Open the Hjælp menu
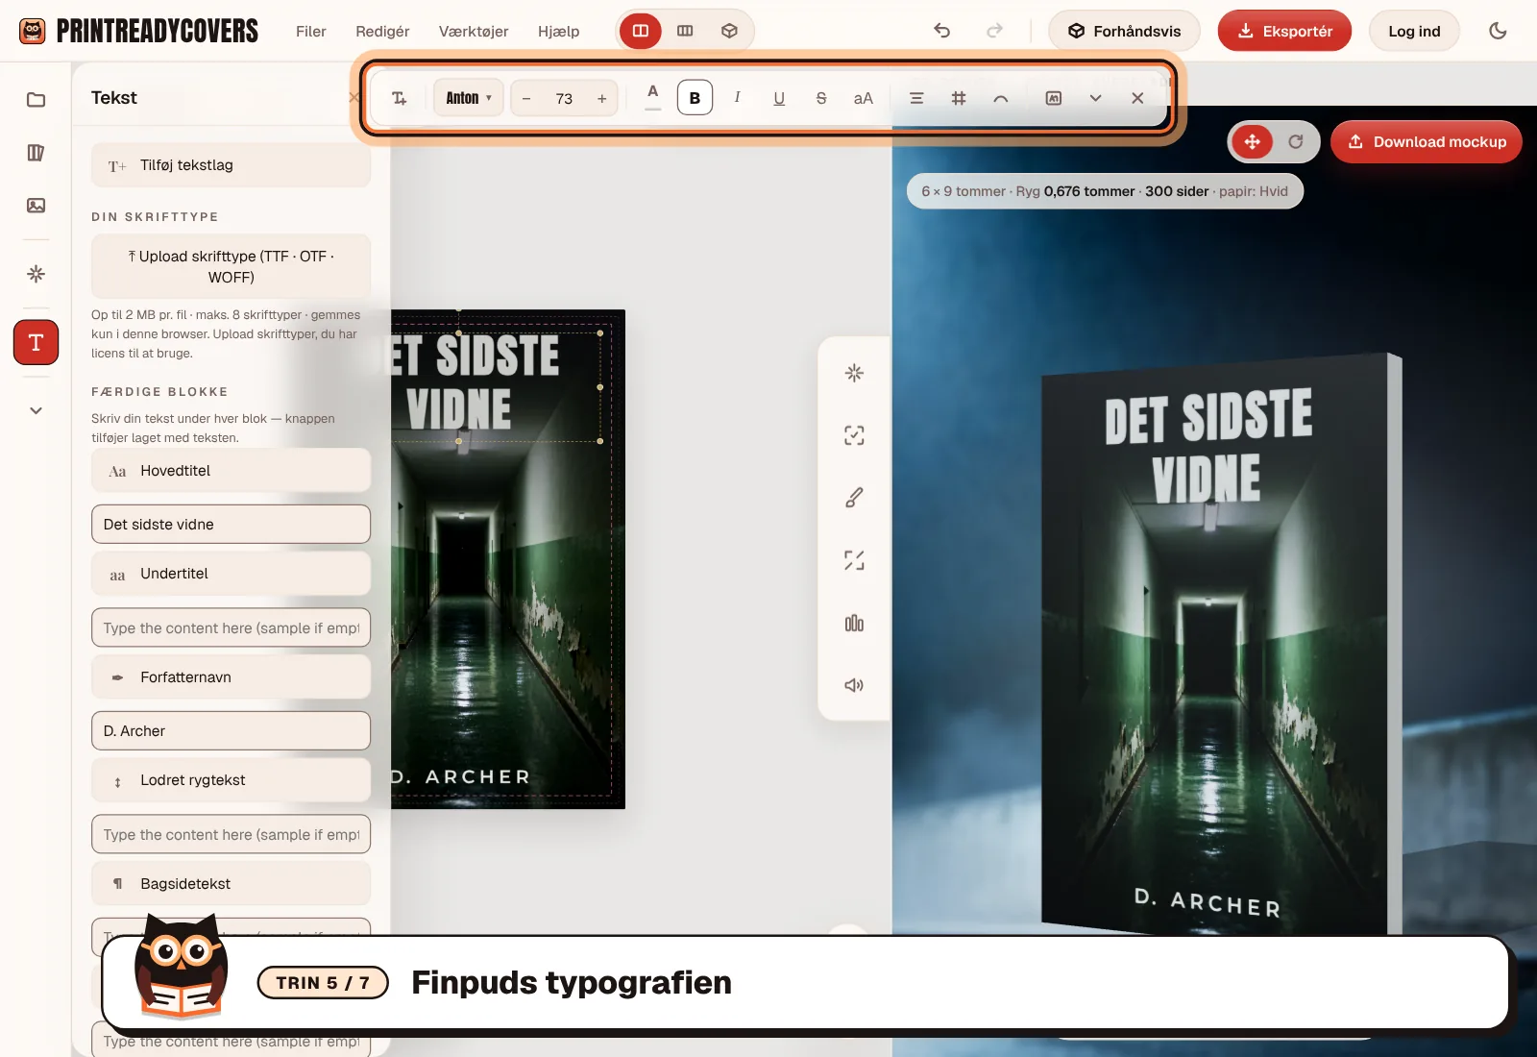Image resolution: width=1537 pixels, height=1057 pixels. (559, 31)
